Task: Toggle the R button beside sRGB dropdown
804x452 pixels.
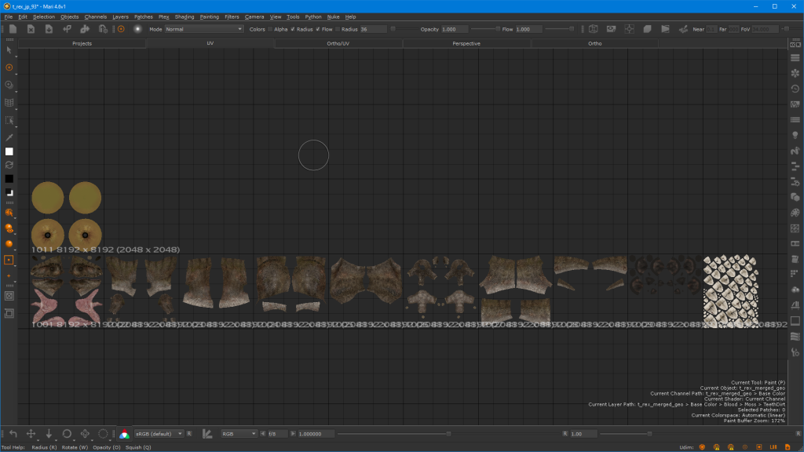Action: tap(189, 433)
